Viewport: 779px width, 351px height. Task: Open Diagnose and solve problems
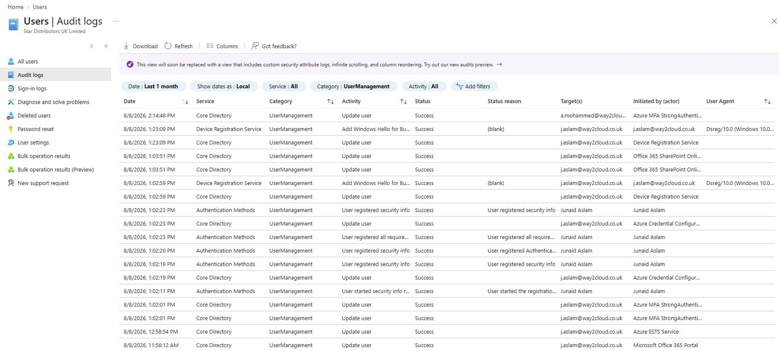click(54, 102)
